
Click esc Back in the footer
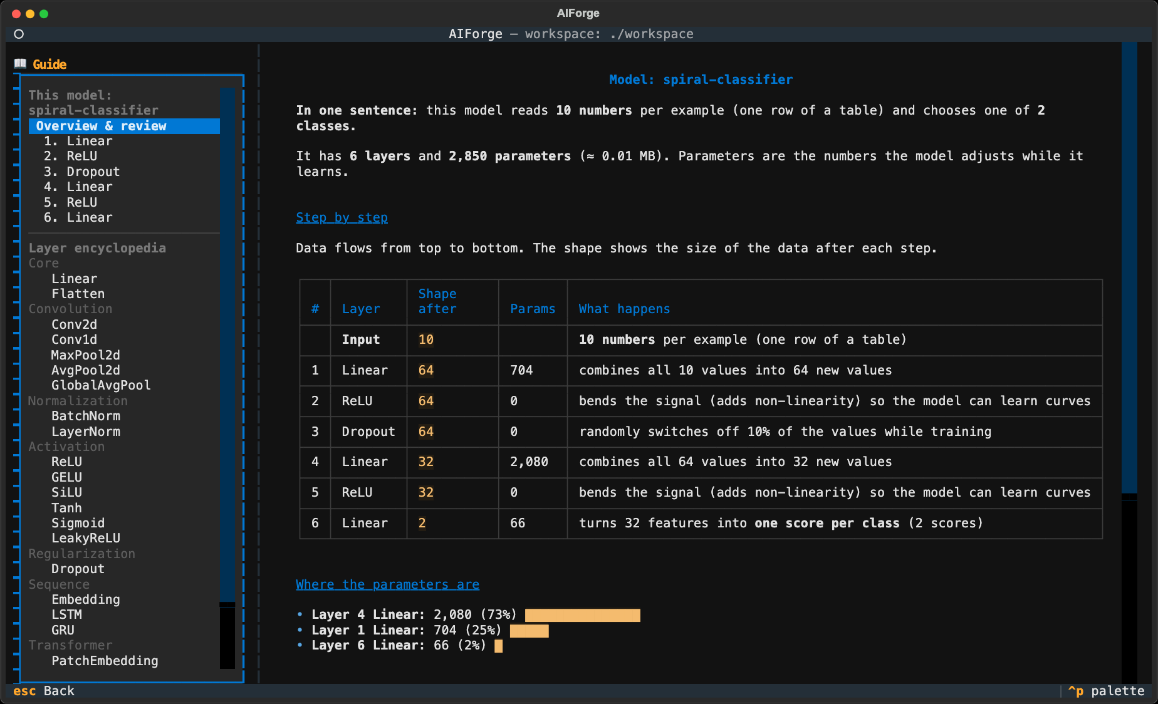click(x=44, y=691)
